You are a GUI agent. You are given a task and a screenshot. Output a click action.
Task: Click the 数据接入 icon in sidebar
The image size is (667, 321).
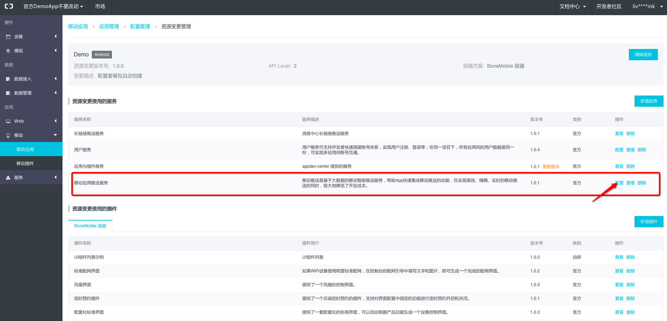coord(8,79)
